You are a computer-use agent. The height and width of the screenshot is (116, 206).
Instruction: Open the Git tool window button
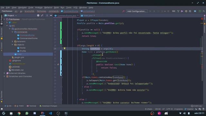[8, 106]
